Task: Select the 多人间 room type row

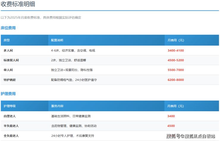Action: pos(8,51)
